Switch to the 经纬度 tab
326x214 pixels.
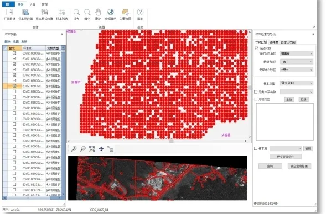click(x=273, y=42)
